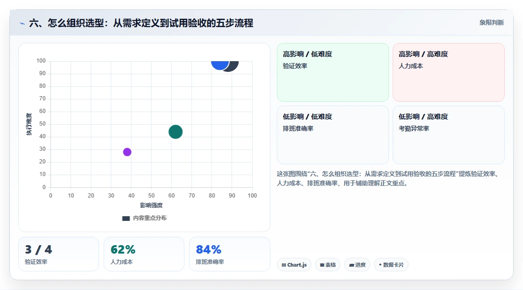The width and height of the screenshot is (523, 290).
Task: Click the 数据卡片 tag chip
Action: (391, 265)
